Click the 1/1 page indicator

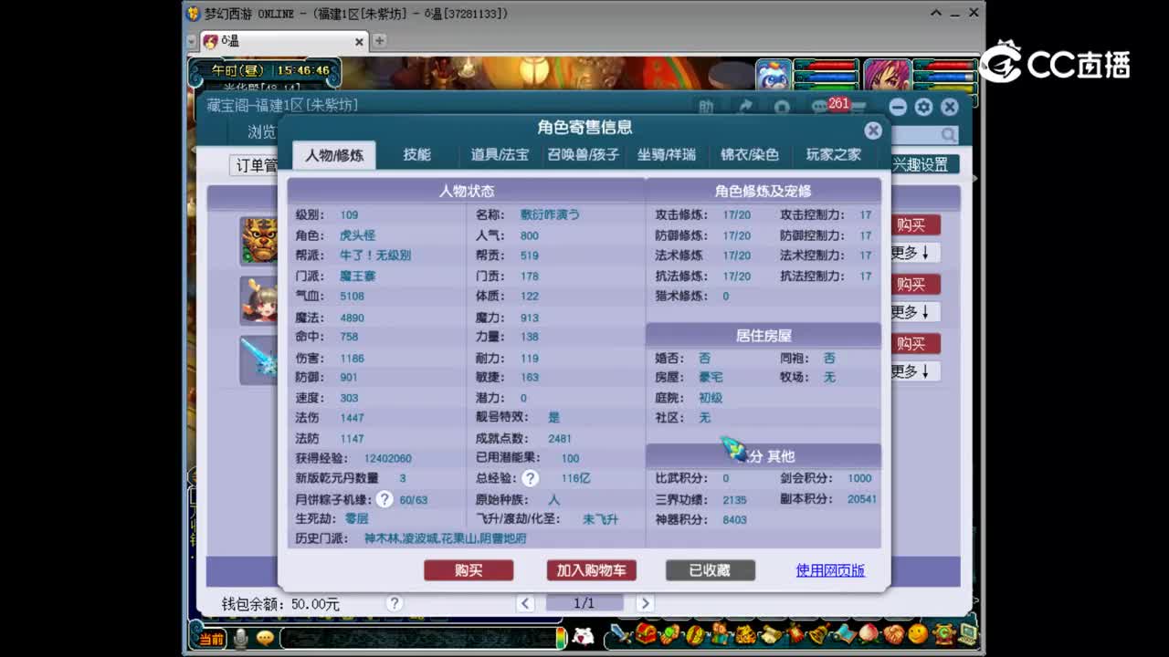coord(584,603)
